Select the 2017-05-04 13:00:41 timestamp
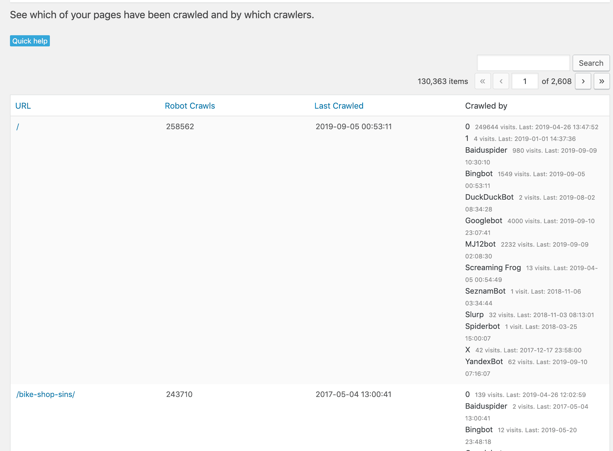This screenshot has width=613, height=451. [353, 394]
